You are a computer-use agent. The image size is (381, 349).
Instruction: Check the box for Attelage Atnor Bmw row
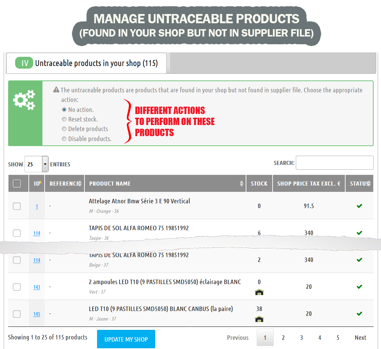(17, 206)
